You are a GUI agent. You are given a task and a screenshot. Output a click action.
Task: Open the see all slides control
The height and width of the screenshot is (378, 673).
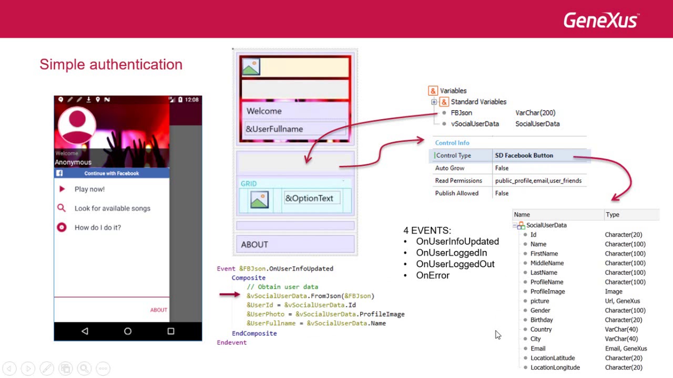pyautogui.click(x=65, y=369)
